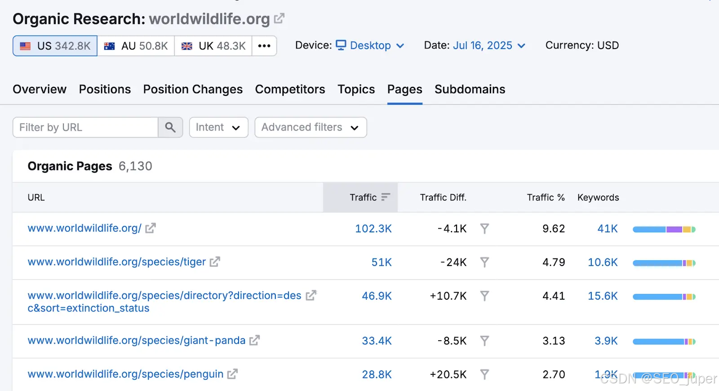Switch to the UK 48.3K database
Viewport: 719px width, 391px height.
tap(213, 46)
